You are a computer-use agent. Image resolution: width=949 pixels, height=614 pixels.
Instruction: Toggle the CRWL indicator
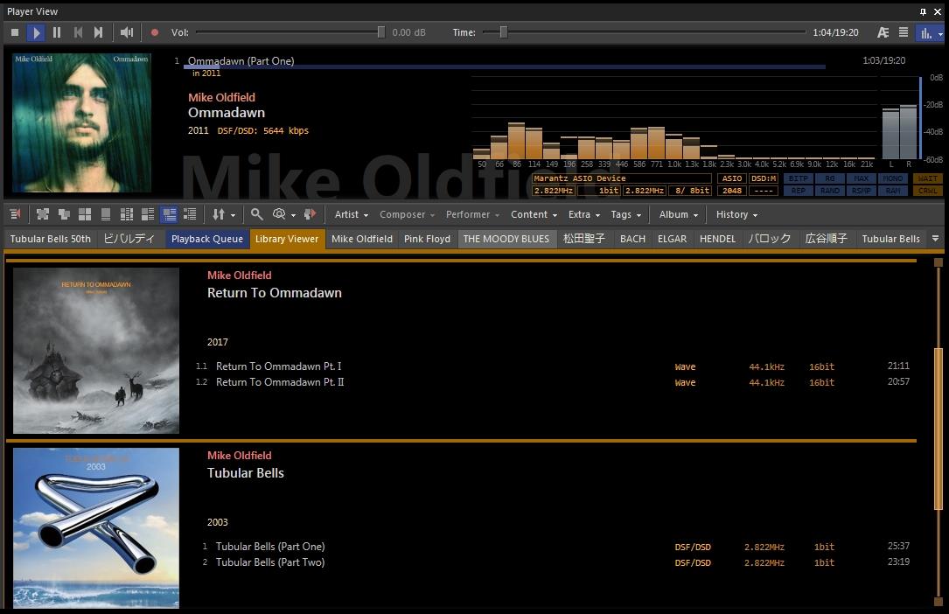click(x=927, y=191)
